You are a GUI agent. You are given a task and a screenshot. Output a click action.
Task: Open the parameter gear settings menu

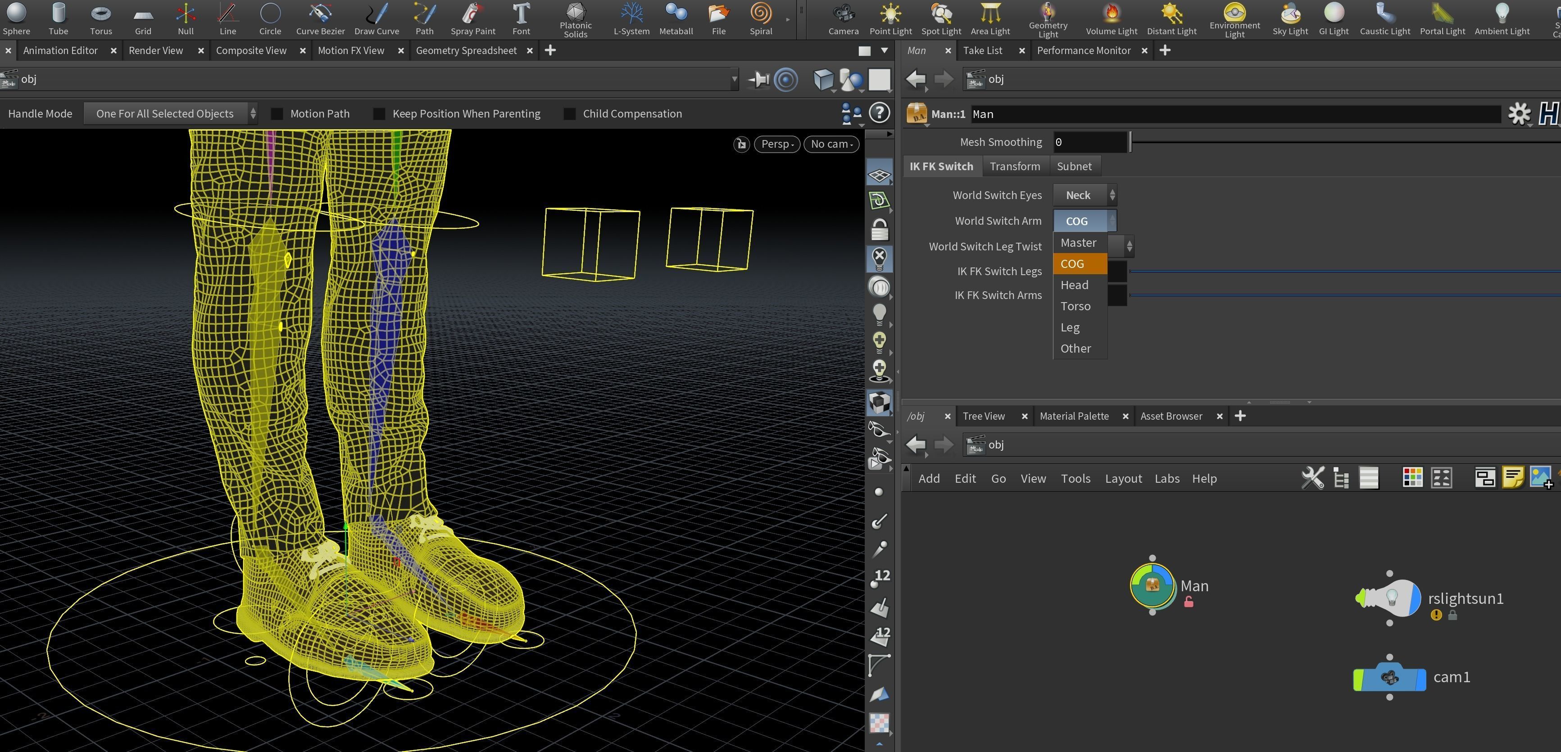(1519, 114)
